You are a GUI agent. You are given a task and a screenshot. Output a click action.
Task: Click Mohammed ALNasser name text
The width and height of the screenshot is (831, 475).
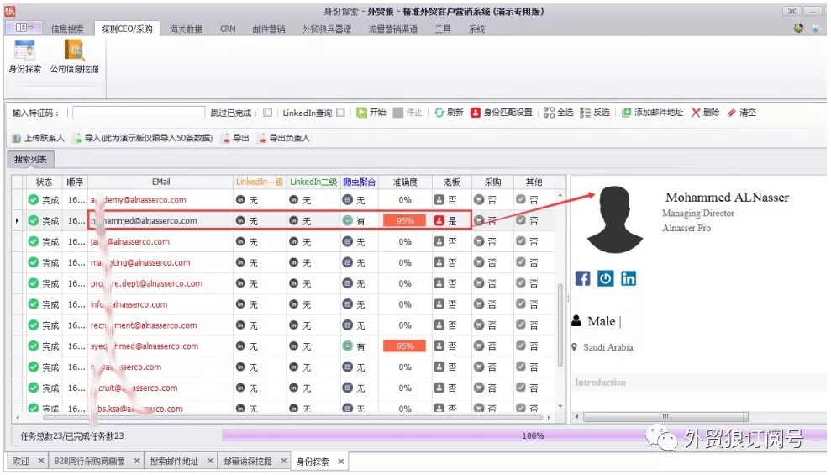(727, 198)
